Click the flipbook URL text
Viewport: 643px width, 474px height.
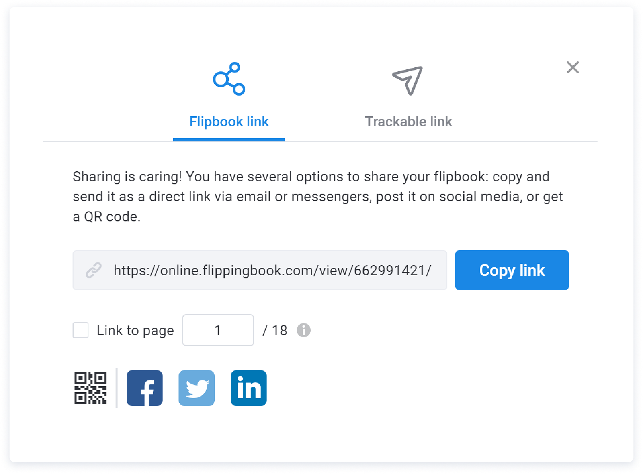[272, 270]
